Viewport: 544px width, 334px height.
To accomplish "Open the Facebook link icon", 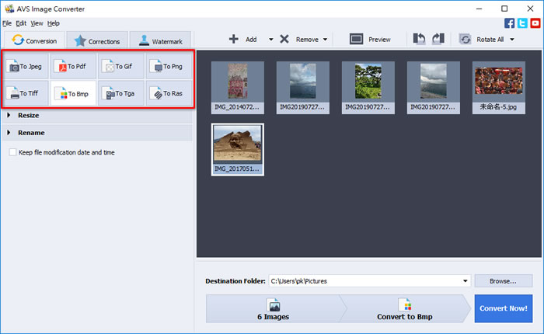I will [x=509, y=23].
